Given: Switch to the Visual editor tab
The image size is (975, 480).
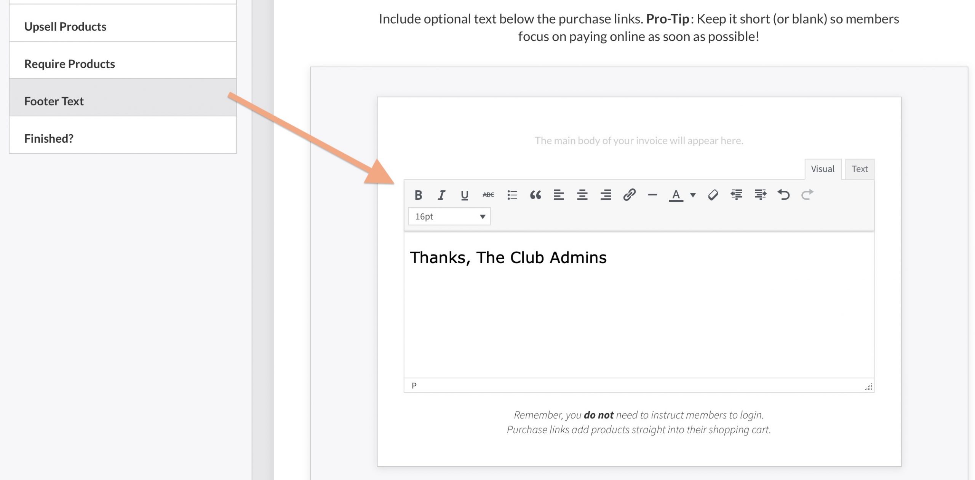Looking at the screenshot, I should (822, 169).
